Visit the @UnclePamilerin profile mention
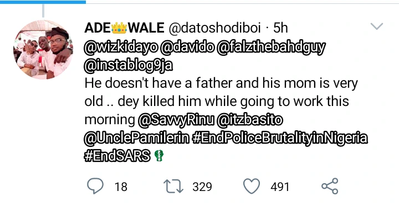 [137, 138]
